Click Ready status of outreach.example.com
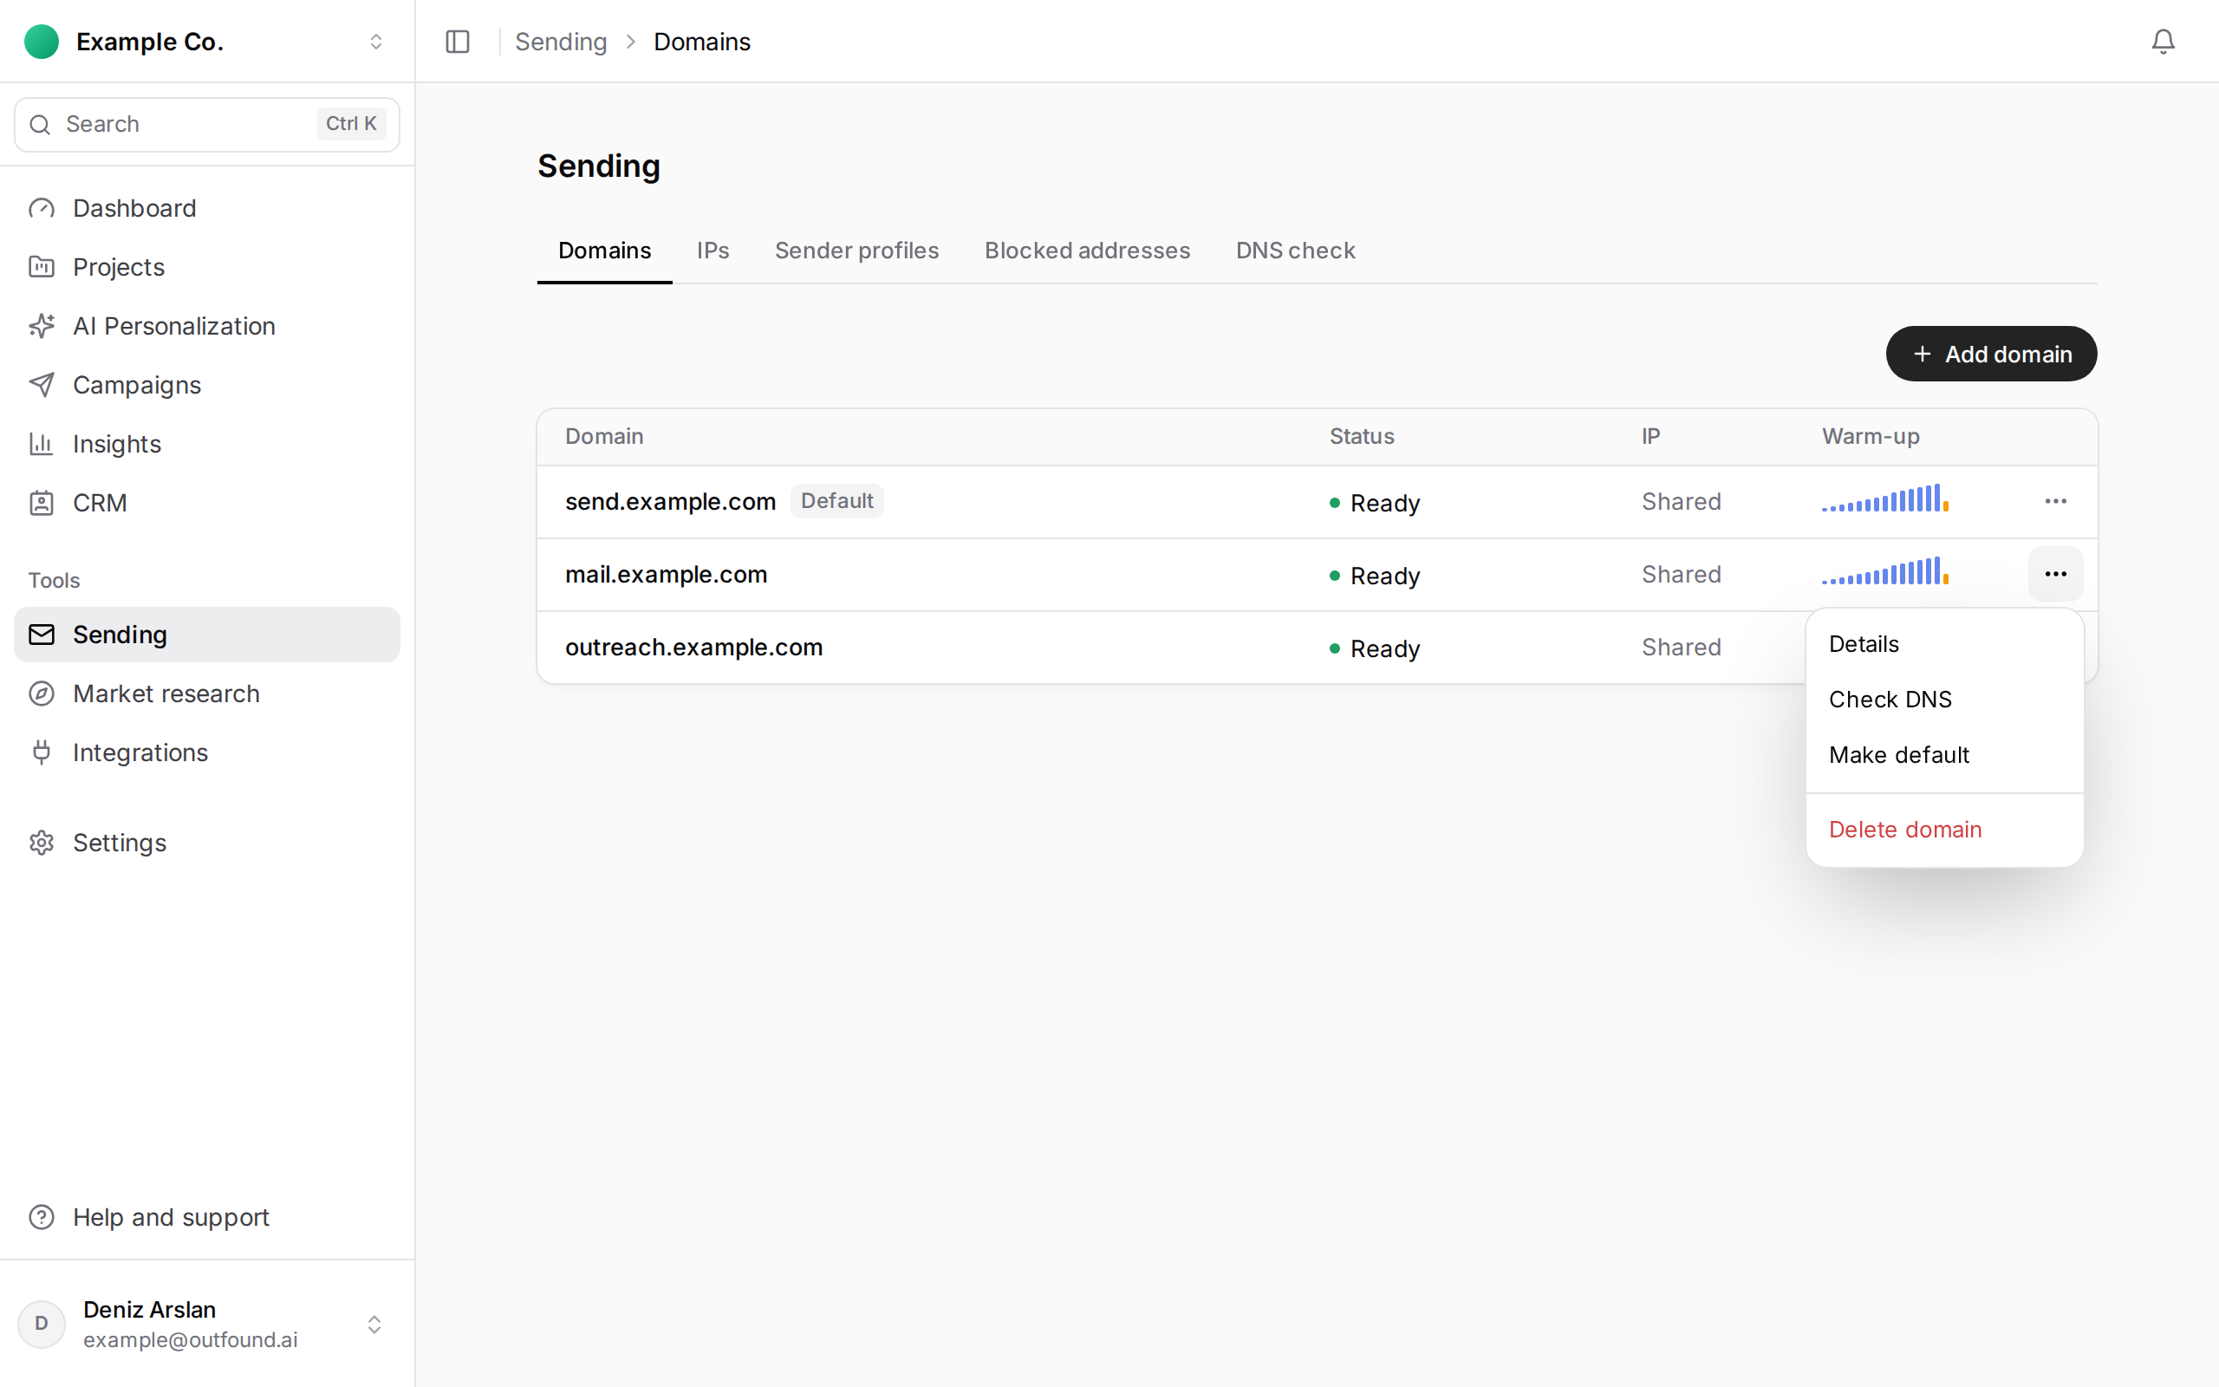This screenshot has width=2219, height=1387. pyautogui.click(x=1375, y=648)
